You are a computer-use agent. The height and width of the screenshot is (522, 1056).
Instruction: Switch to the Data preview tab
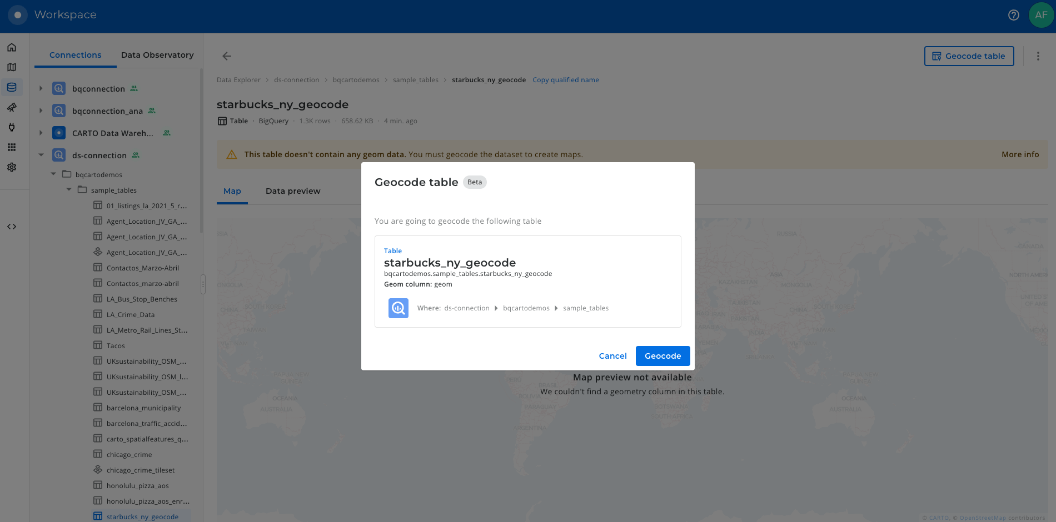pos(293,191)
